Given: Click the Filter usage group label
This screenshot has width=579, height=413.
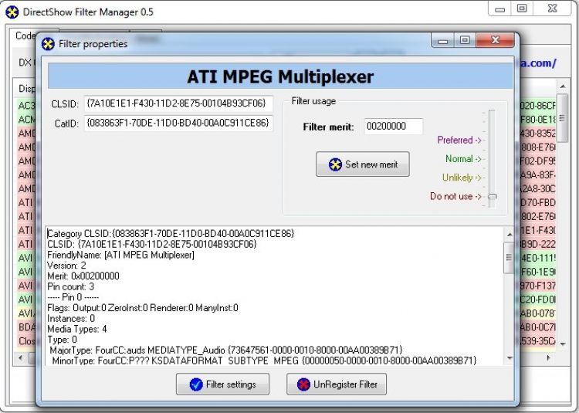Looking at the screenshot, I should pos(313,101).
